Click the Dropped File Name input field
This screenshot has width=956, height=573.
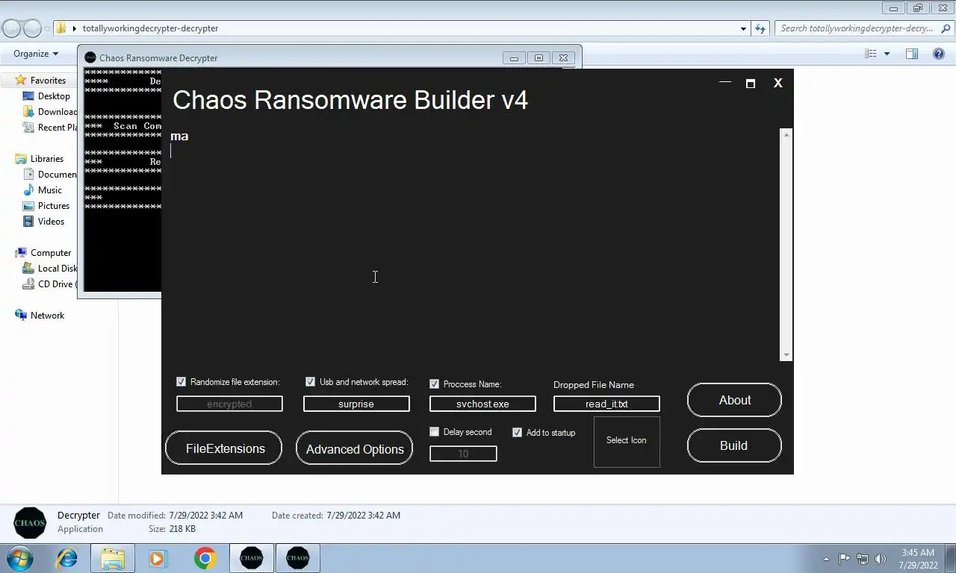tap(606, 404)
